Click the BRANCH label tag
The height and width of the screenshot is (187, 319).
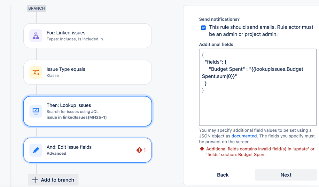pyautogui.click(x=37, y=8)
